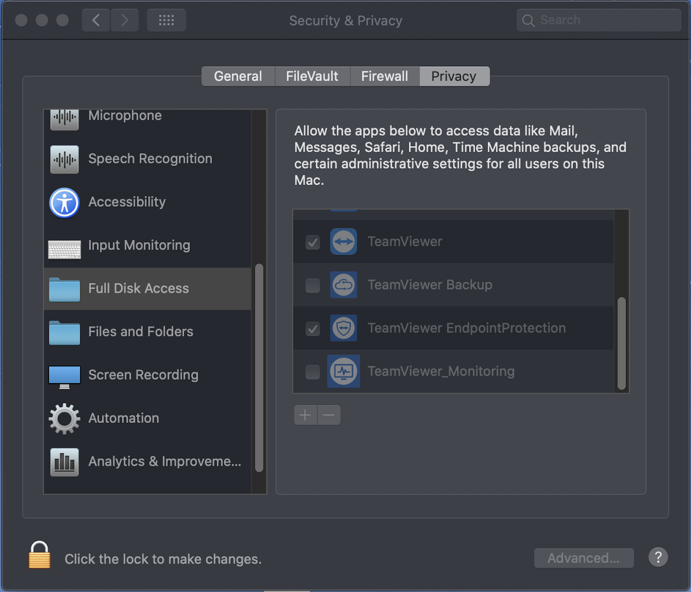This screenshot has height=592, width=691.
Task: Enable the TeamViewer_Monitoring checkbox
Action: pyautogui.click(x=313, y=372)
